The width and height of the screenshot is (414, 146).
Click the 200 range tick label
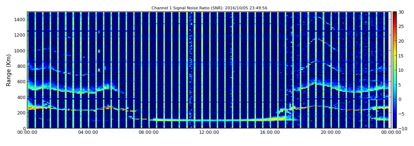tap(21, 113)
